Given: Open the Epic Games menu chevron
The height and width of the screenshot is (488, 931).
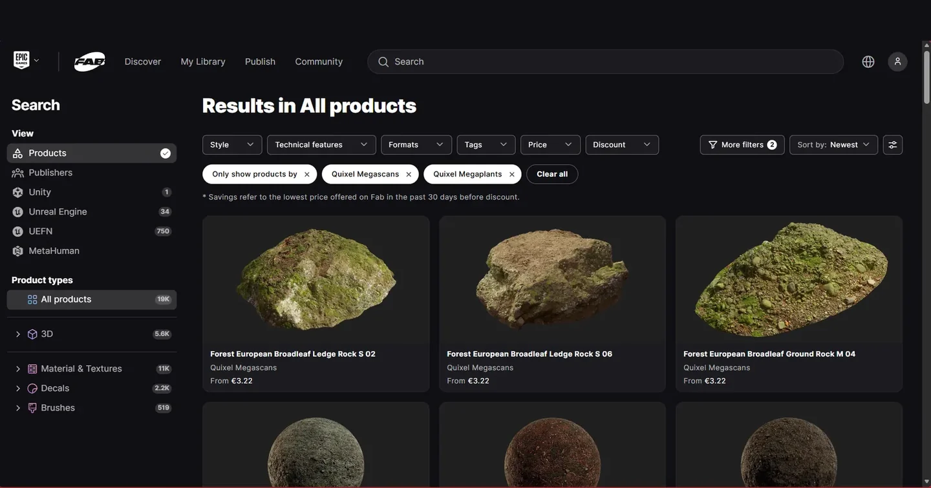Looking at the screenshot, I should click(x=36, y=61).
